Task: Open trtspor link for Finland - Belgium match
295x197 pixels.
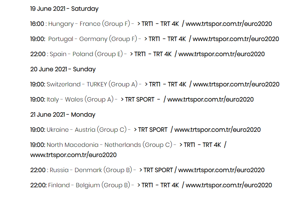Action: point(229,185)
